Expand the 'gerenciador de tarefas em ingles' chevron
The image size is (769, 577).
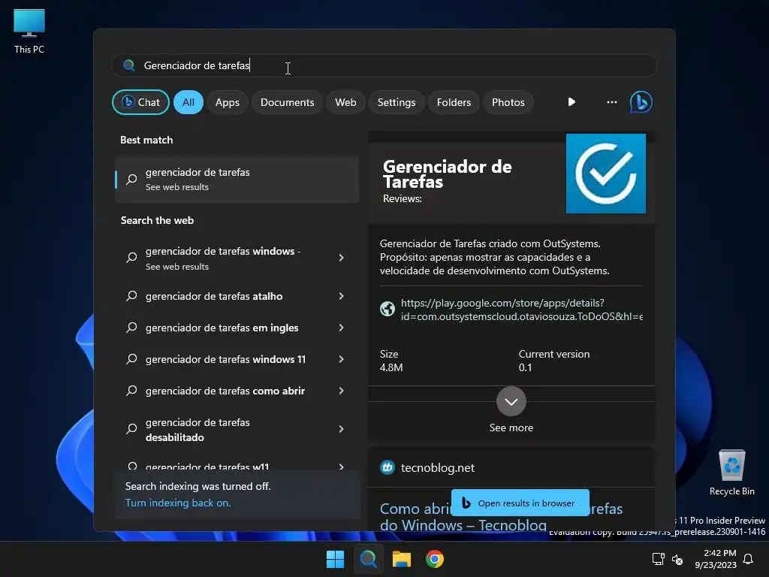(342, 328)
